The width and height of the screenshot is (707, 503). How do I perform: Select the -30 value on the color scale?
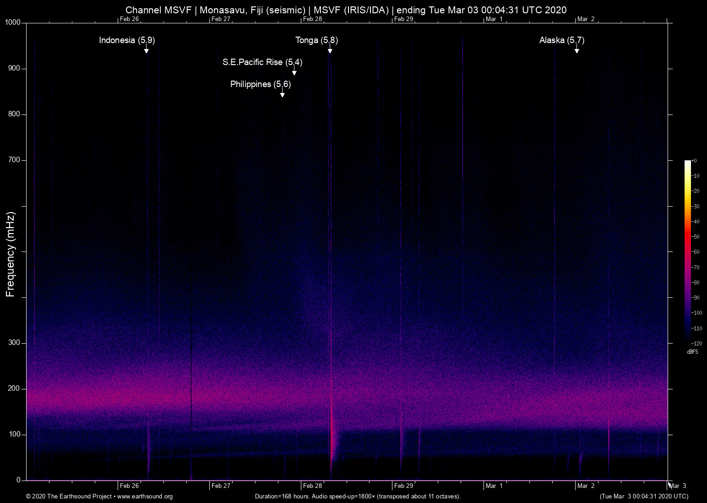tap(696, 207)
